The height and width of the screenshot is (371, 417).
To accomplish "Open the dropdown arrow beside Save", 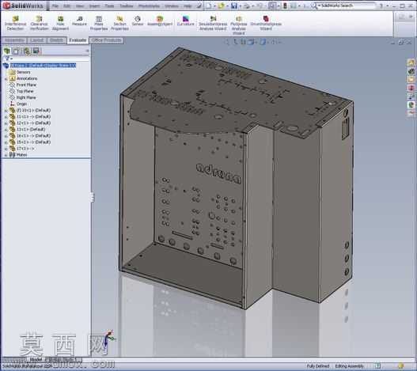I will 240,6.
